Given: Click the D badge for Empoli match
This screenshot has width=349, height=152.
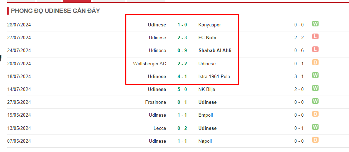Looking at the screenshot, I should pyautogui.click(x=315, y=114).
